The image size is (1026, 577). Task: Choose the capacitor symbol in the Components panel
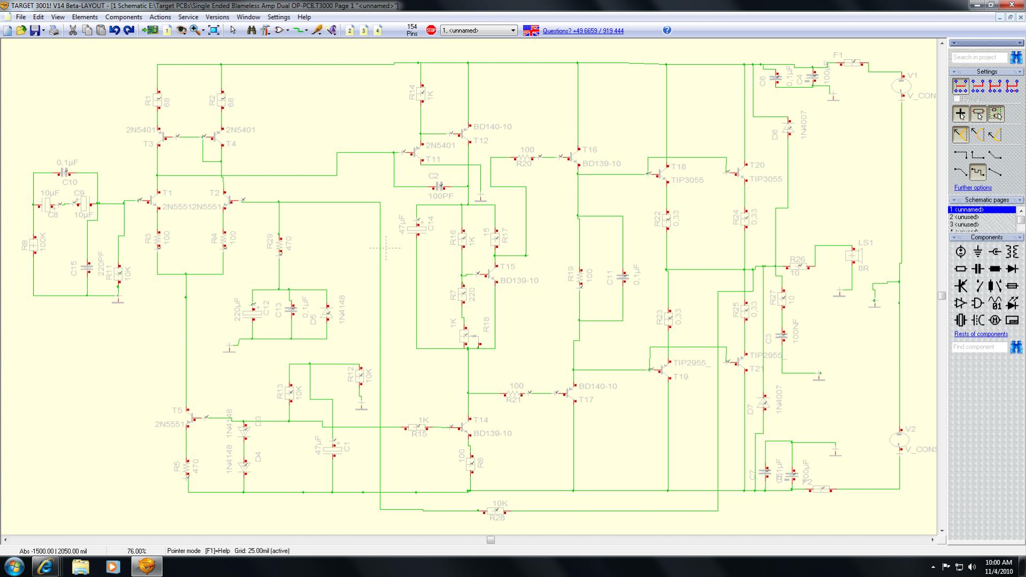(978, 269)
